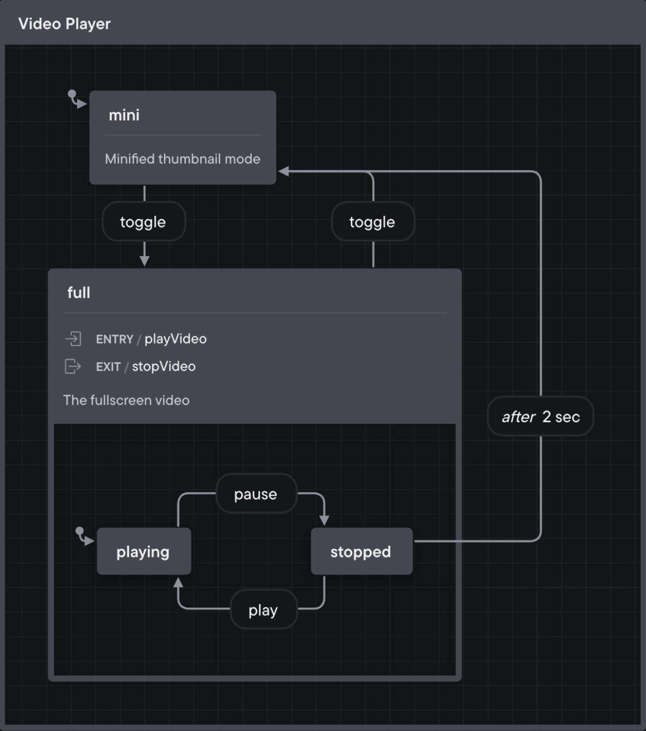646x731 pixels.
Task: Click the arrowhead pointing down into full state
Action: click(x=145, y=260)
